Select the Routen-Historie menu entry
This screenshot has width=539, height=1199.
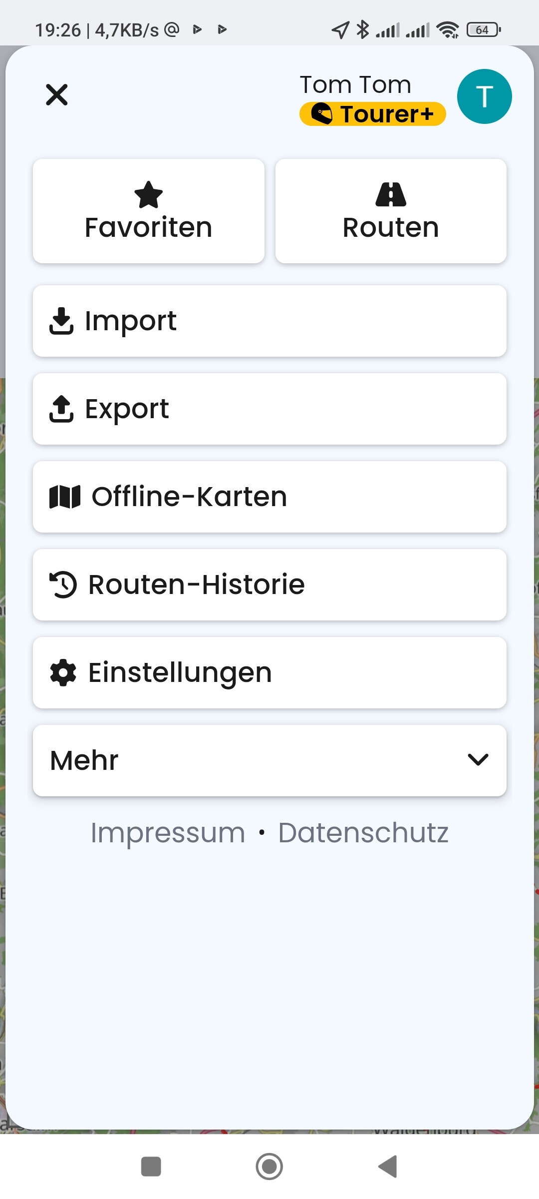point(269,585)
